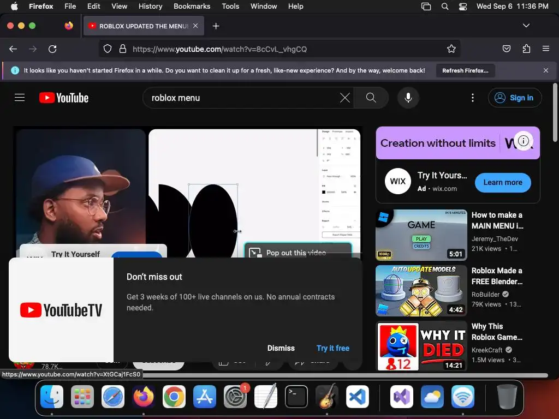Viewport: 559px width, 419px height.
Task: Open Why This Roblox Game video title
Action: pyautogui.click(x=497, y=332)
